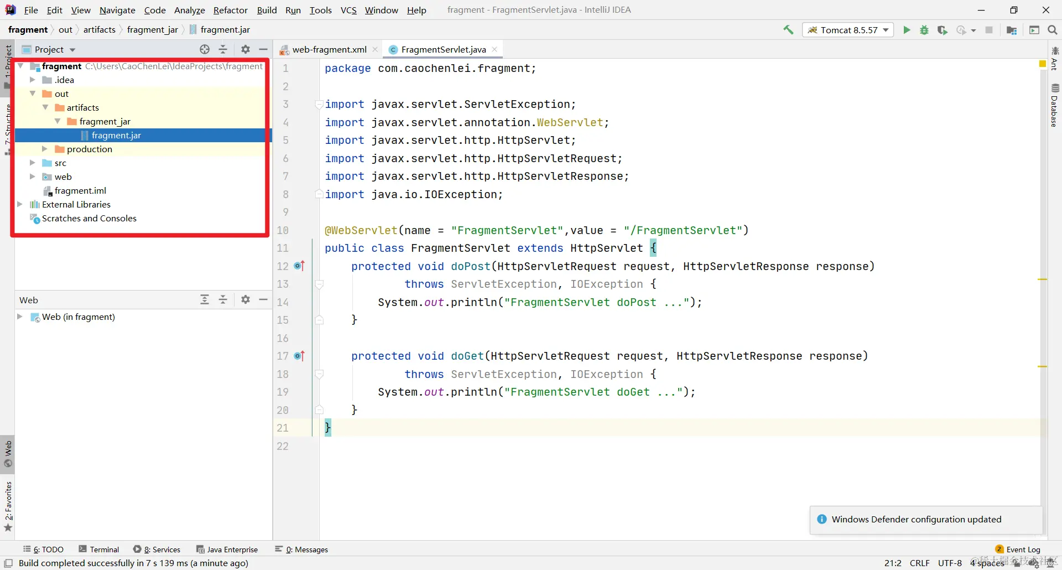Open the Refactor menu
The image size is (1062, 570).
coord(231,10)
